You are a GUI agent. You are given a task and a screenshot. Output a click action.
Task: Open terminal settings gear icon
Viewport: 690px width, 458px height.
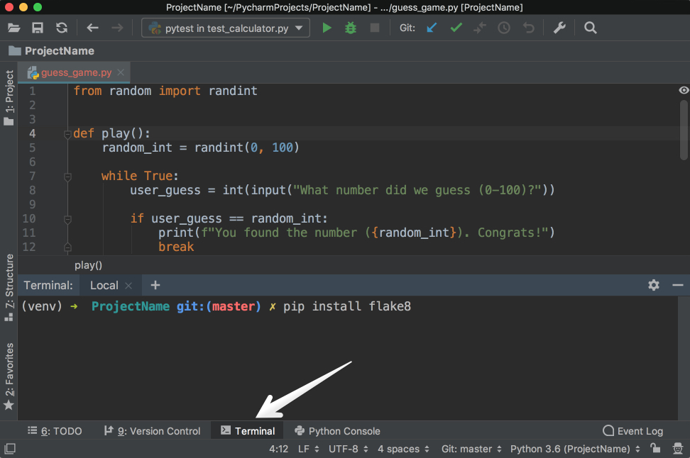pos(654,285)
